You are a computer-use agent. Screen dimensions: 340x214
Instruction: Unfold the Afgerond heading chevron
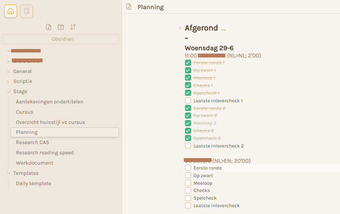[x=180, y=28]
